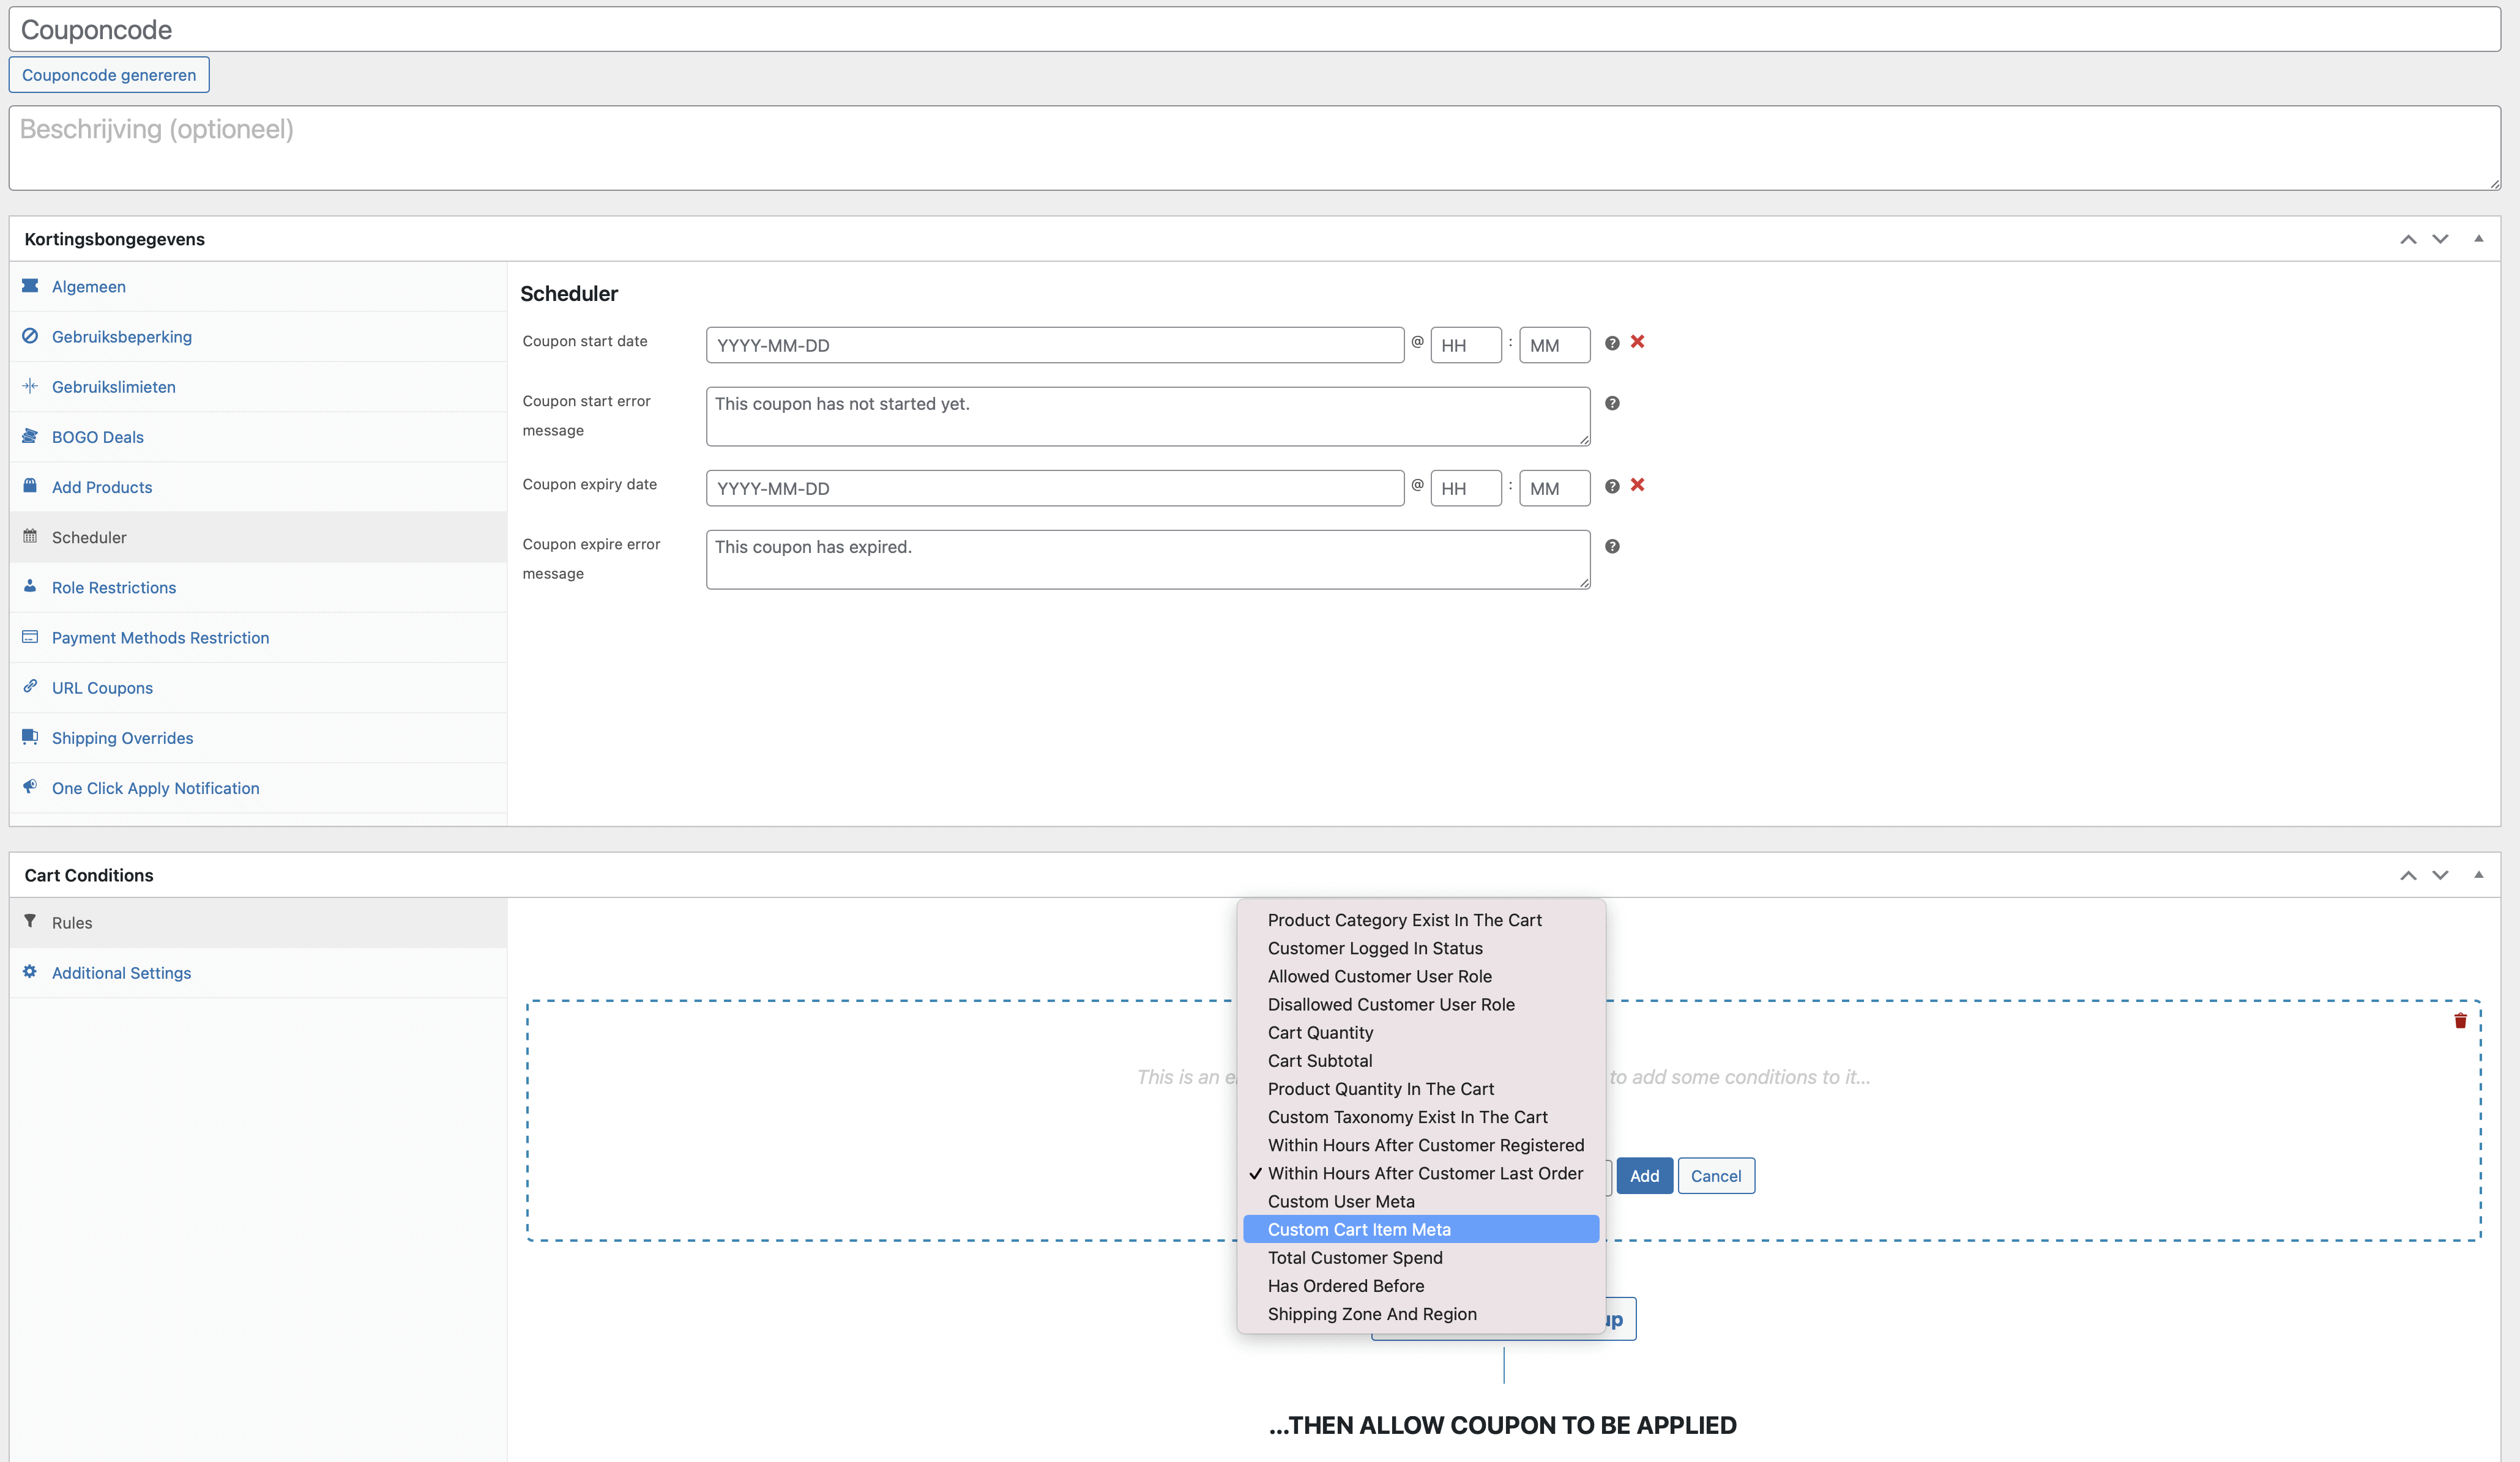Open Additional Settings in Cart Conditions
The image size is (2520, 1462).
[x=121, y=973]
